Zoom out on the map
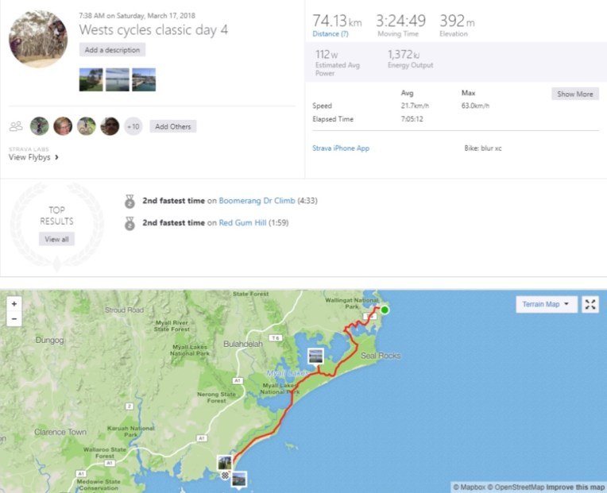The width and height of the screenshot is (607, 493). click(14, 319)
